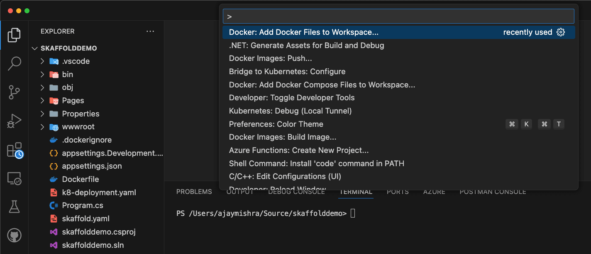This screenshot has width=591, height=254.
Task: Open skaffolddemo.csproj file name
Action: coord(99,232)
